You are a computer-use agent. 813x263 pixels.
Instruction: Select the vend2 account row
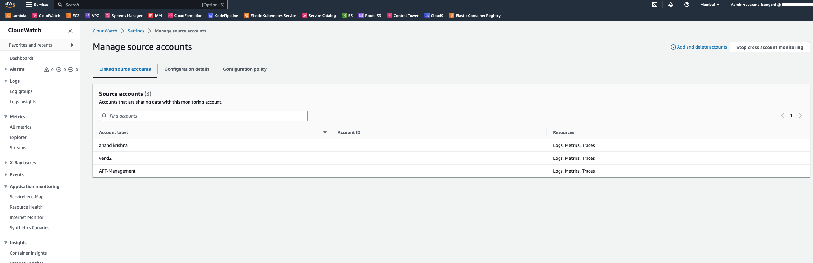451,158
